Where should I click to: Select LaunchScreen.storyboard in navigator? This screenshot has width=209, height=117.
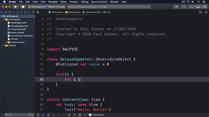click(x=22, y=36)
